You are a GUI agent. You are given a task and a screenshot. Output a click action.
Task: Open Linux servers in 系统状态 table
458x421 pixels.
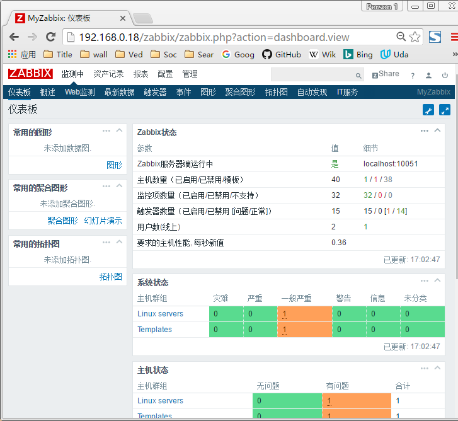click(x=161, y=314)
